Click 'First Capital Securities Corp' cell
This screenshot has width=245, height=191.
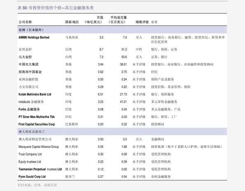tap(37, 124)
